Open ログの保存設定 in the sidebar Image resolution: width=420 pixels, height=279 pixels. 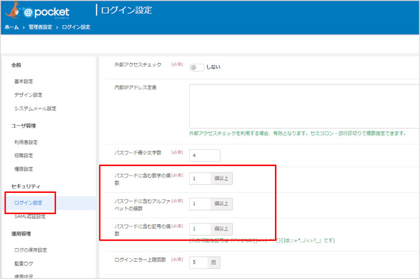(31, 250)
